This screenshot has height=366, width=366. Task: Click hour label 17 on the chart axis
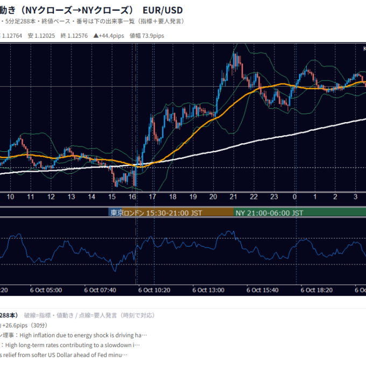(152, 197)
